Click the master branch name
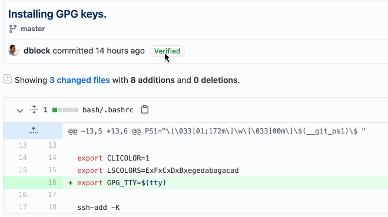This screenshot has height=217, width=388. (33, 29)
